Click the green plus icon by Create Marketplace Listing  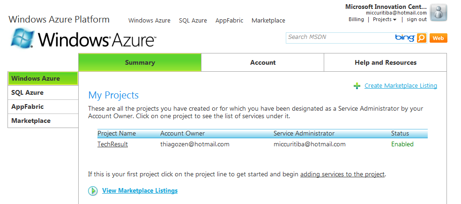tap(357, 86)
